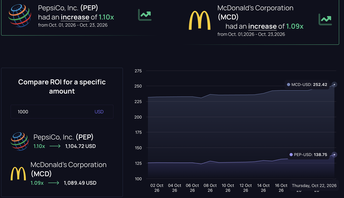The image size is (344, 198).
Task: Click McDonald's arches logo in ROI panel
Action: tap(18, 173)
